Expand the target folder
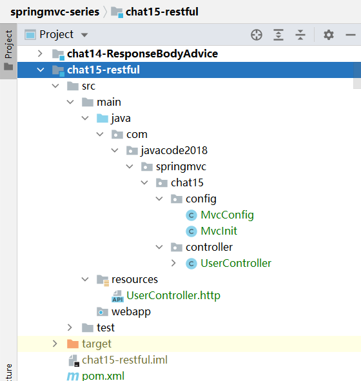The height and width of the screenshot is (381, 361). coord(55,344)
